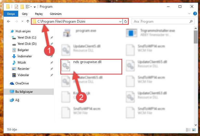Select the nds groupwise.dll file
Viewport: 200px width, 136px height.
click(91, 67)
